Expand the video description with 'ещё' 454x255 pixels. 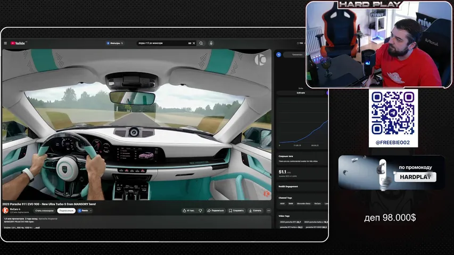click(37, 227)
